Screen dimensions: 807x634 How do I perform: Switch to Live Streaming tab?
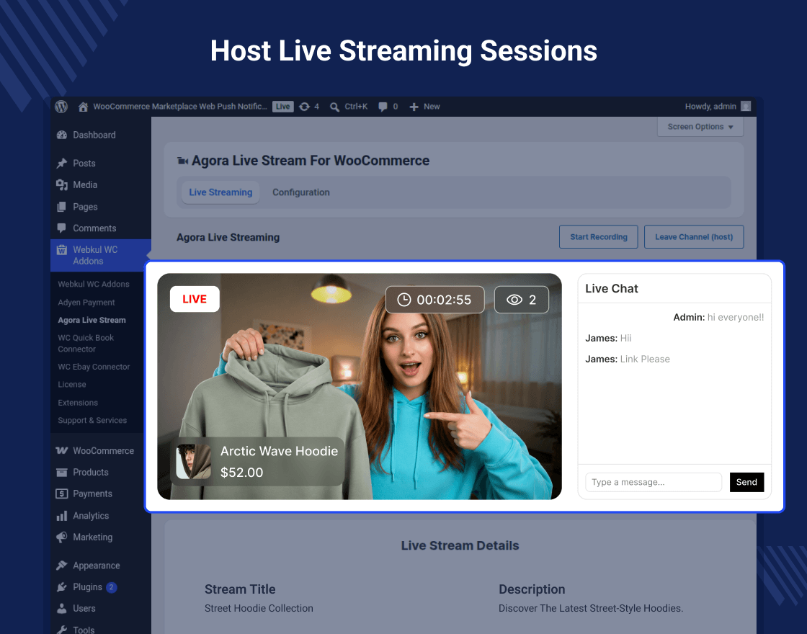(x=220, y=192)
